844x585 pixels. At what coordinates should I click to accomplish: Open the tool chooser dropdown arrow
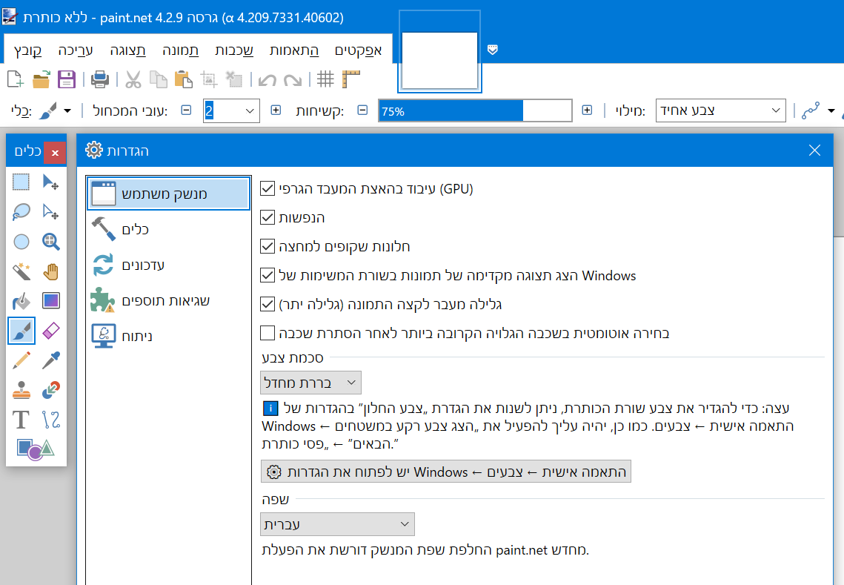[x=67, y=111]
